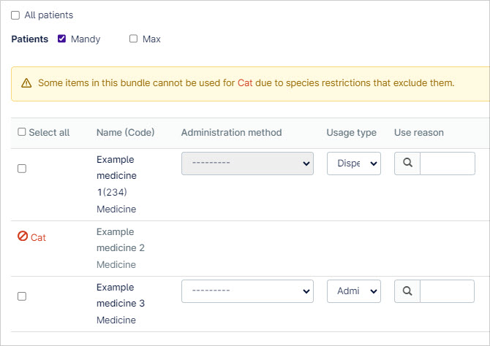Click the use reason field for medicine 3

[447, 291]
